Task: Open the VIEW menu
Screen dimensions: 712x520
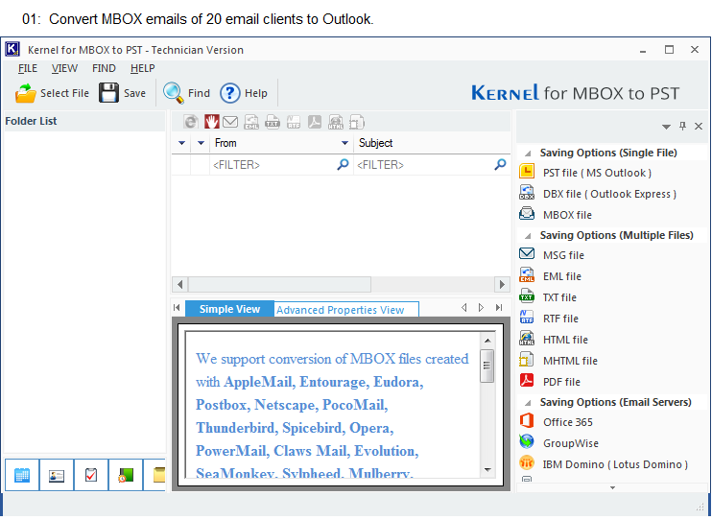Action: [x=64, y=68]
